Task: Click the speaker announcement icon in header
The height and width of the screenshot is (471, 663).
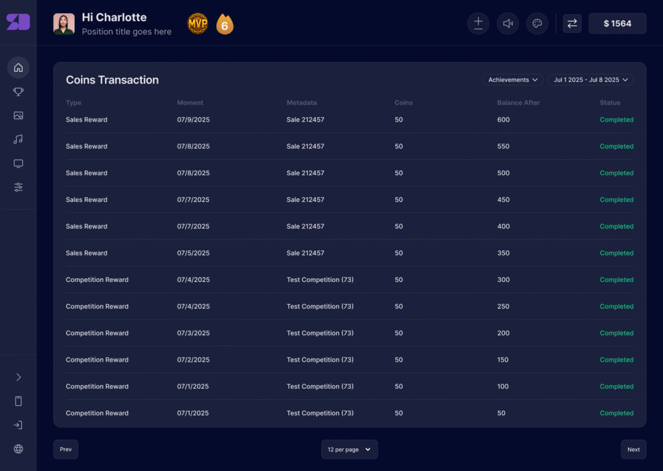Action: pyautogui.click(x=508, y=23)
